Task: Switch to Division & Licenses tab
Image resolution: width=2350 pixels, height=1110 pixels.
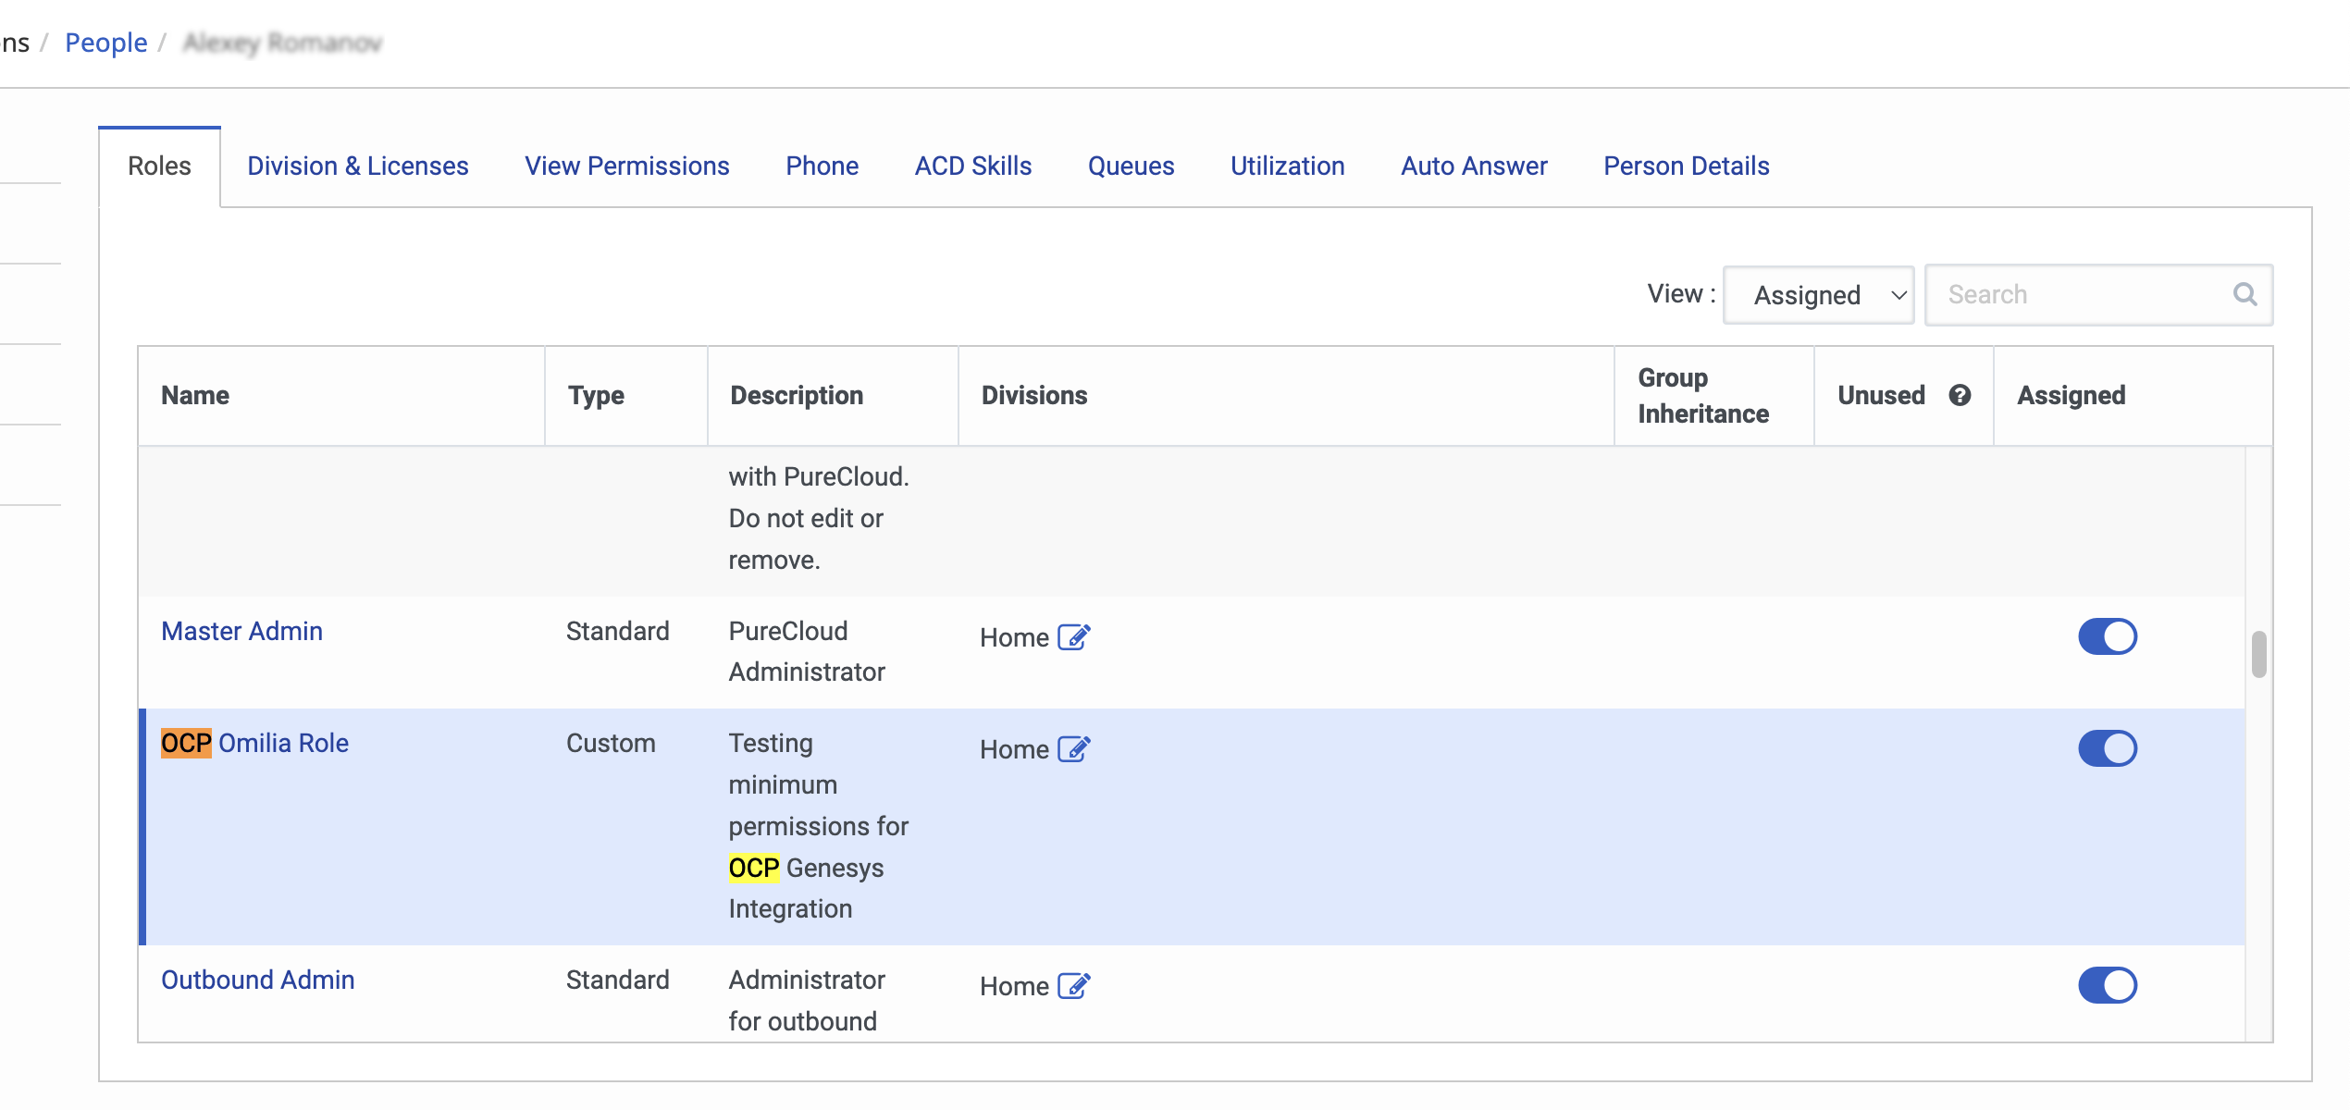Action: click(357, 166)
